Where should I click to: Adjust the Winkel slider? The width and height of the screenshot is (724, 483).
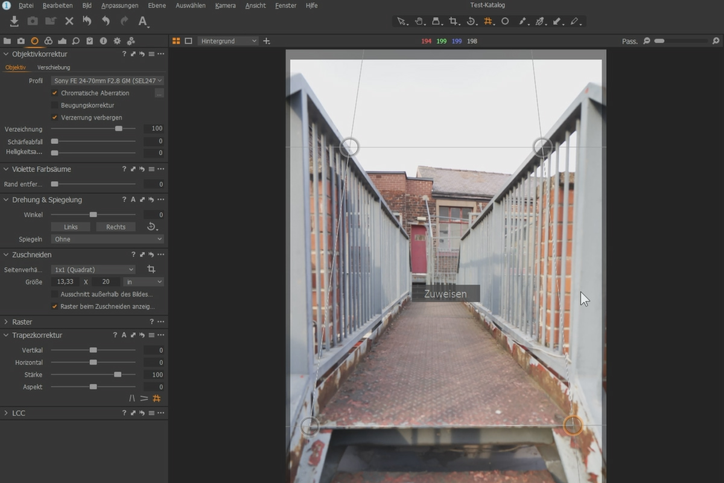pyautogui.click(x=94, y=214)
